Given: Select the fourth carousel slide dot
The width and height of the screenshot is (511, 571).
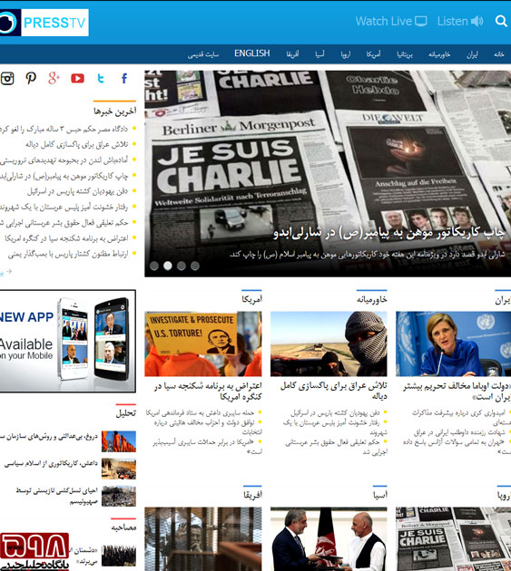Looking at the screenshot, I should 195,266.
